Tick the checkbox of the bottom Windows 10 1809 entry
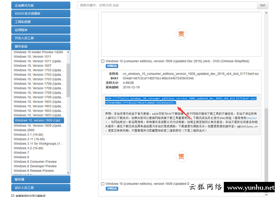This screenshot has height=197, width=276. pyautogui.click(x=103, y=184)
